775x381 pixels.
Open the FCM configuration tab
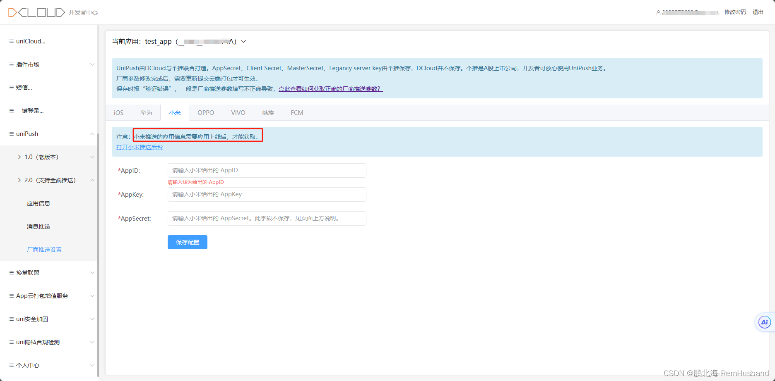297,112
